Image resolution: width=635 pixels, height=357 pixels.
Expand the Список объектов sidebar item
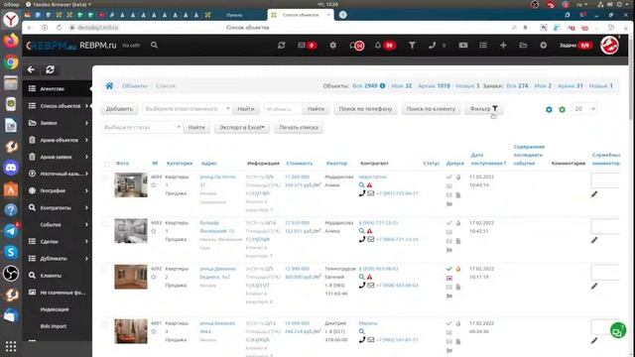coord(86,106)
